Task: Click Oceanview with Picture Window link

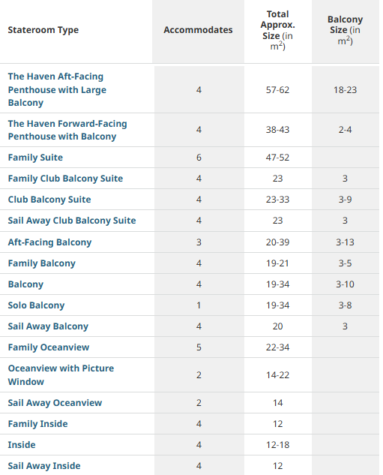Action: (x=61, y=374)
